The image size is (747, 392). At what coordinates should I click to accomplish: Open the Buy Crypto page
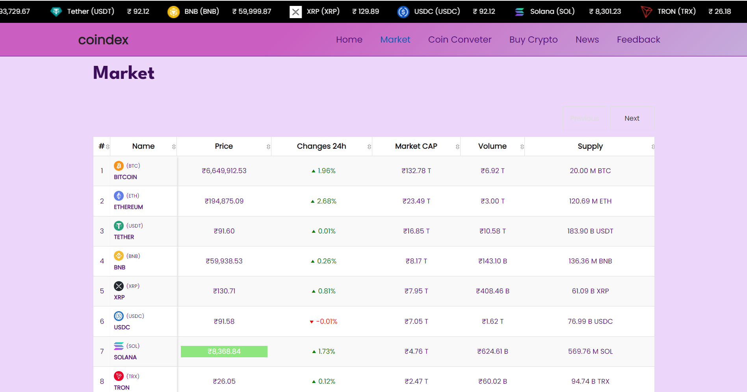click(533, 40)
